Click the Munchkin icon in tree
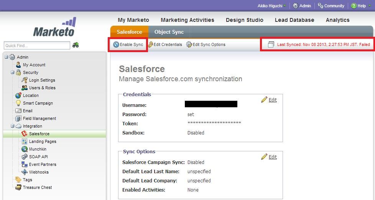 (x=25, y=149)
